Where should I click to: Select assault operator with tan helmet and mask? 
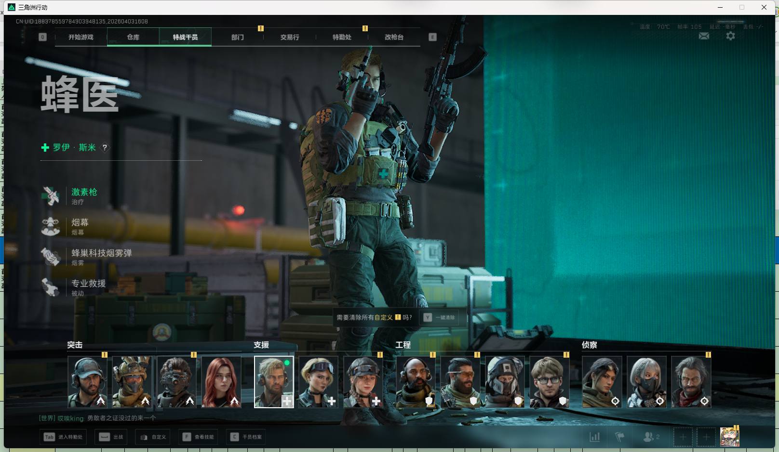click(132, 382)
